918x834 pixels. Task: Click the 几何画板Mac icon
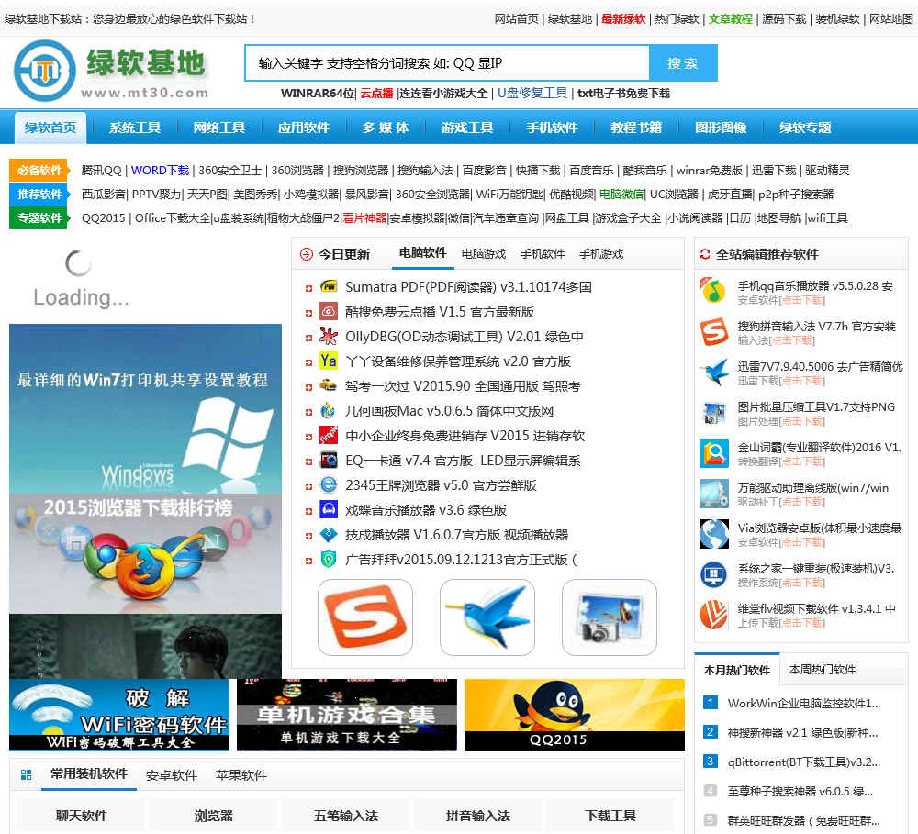(329, 410)
